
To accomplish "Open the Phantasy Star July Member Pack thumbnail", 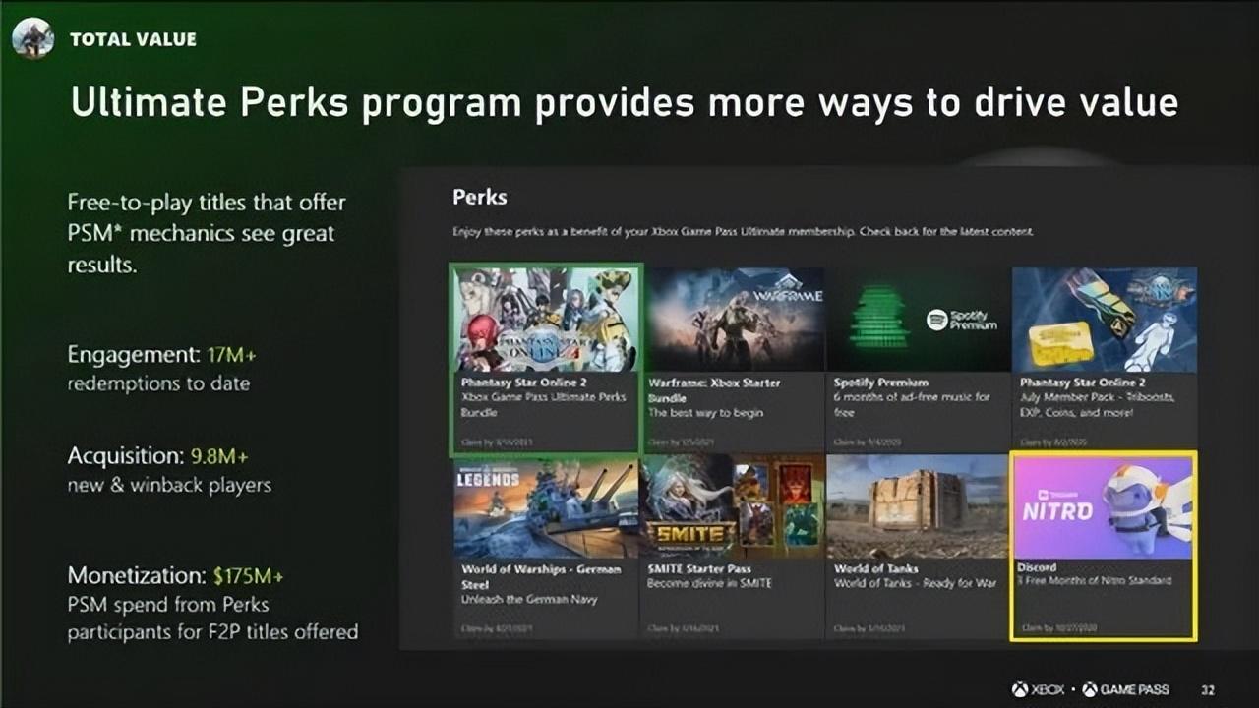I will (x=1105, y=319).
